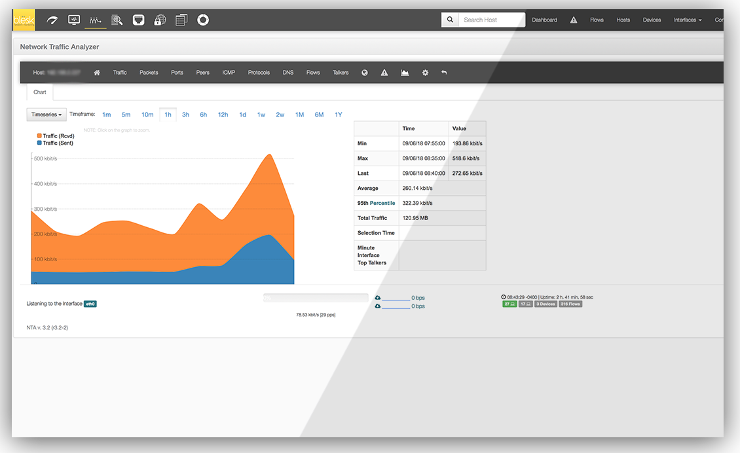Image resolution: width=740 pixels, height=453 pixels.
Task: Open the Interfaces dropdown menu
Action: (687, 20)
